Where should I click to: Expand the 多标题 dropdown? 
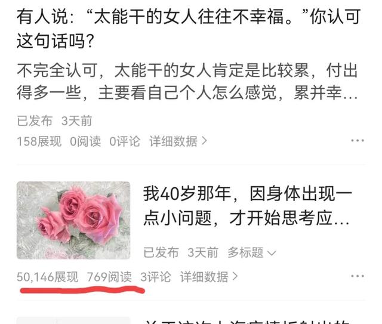pyautogui.click(x=252, y=252)
